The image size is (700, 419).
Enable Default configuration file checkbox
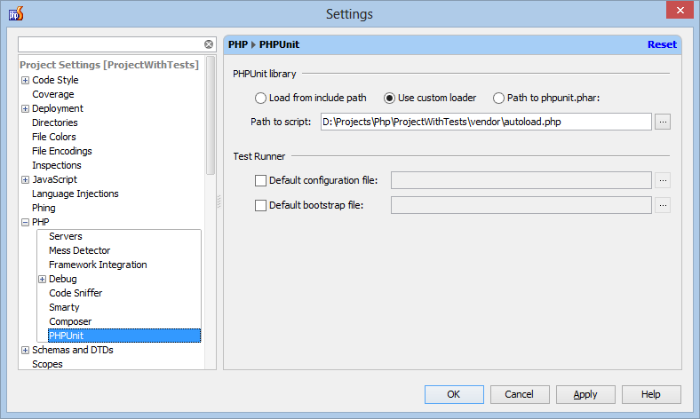coord(260,180)
